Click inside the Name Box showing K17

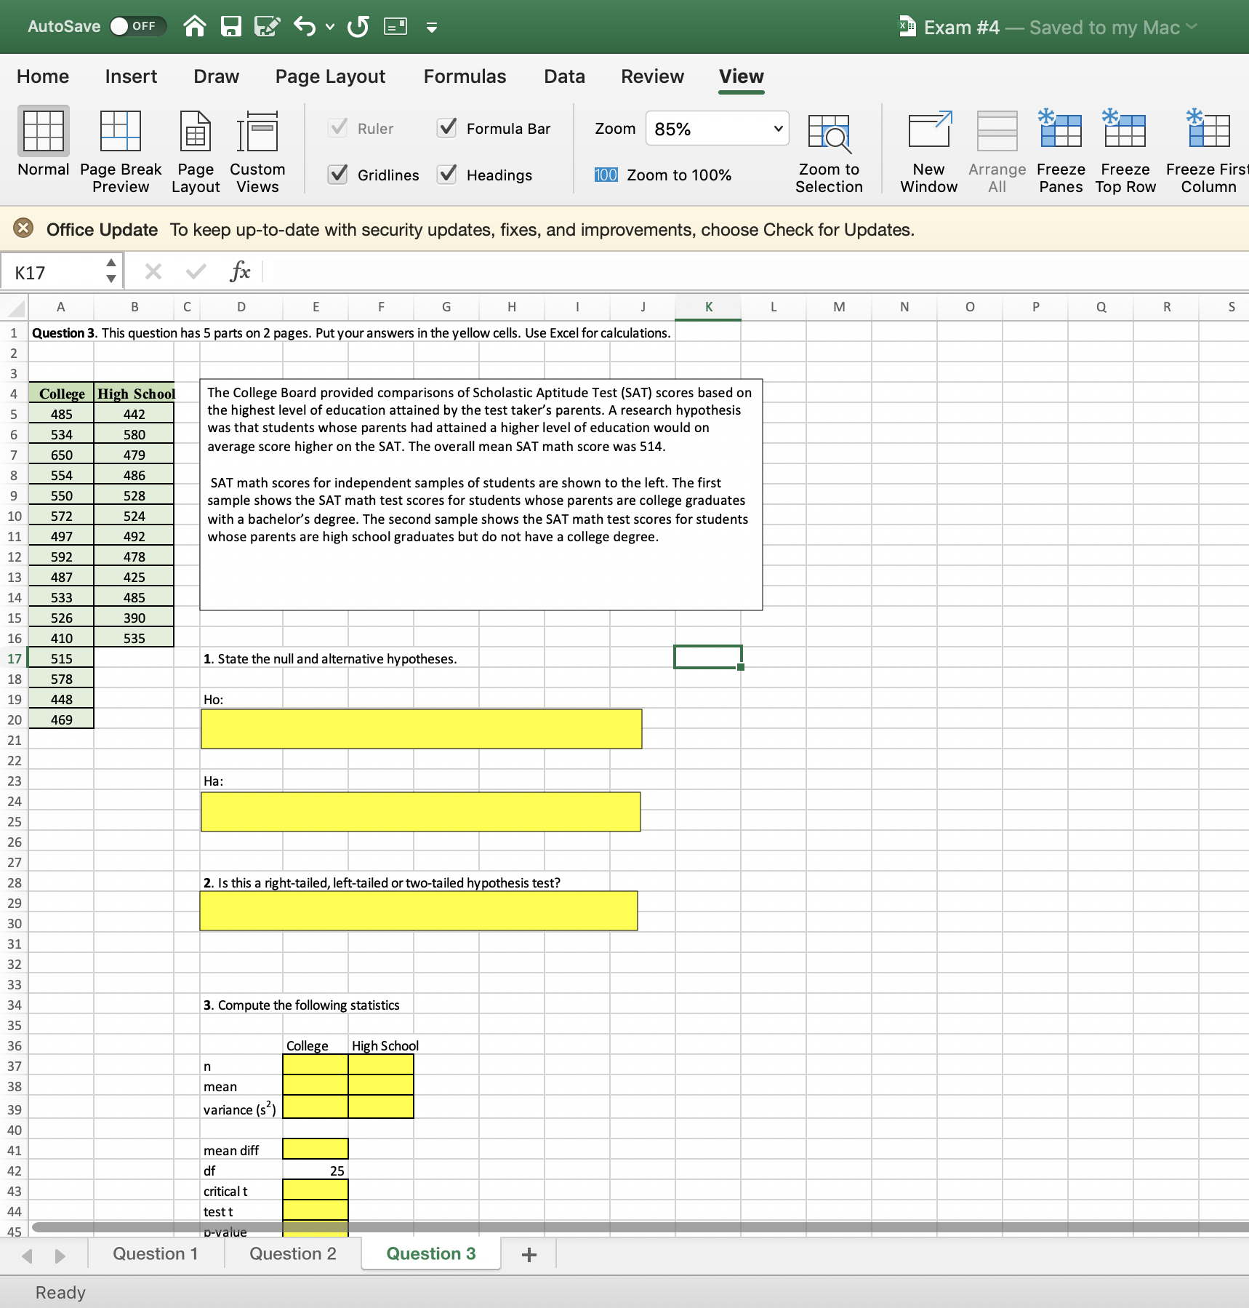(55, 271)
